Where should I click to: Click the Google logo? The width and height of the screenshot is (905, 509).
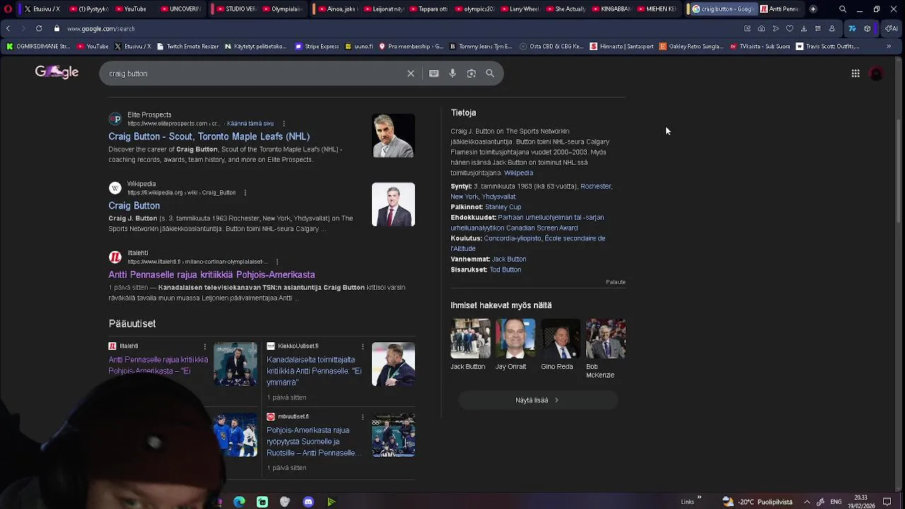(x=57, y=72)
